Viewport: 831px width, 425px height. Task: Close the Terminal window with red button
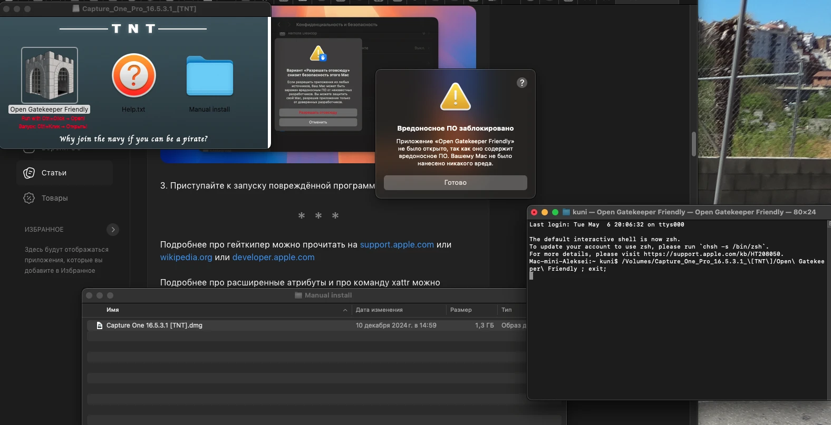(534, 212)
